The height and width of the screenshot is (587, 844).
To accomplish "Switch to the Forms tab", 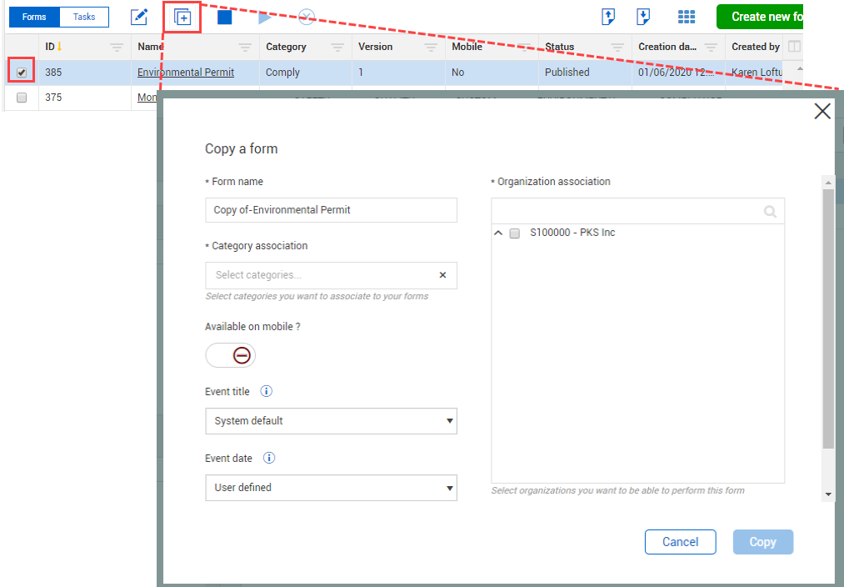I will click(x=34, y=17).
